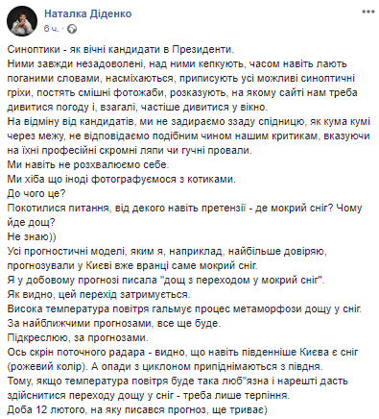Click the line starting Ось скрін поточного радара
379x419 pixels.
pos(182,353)
